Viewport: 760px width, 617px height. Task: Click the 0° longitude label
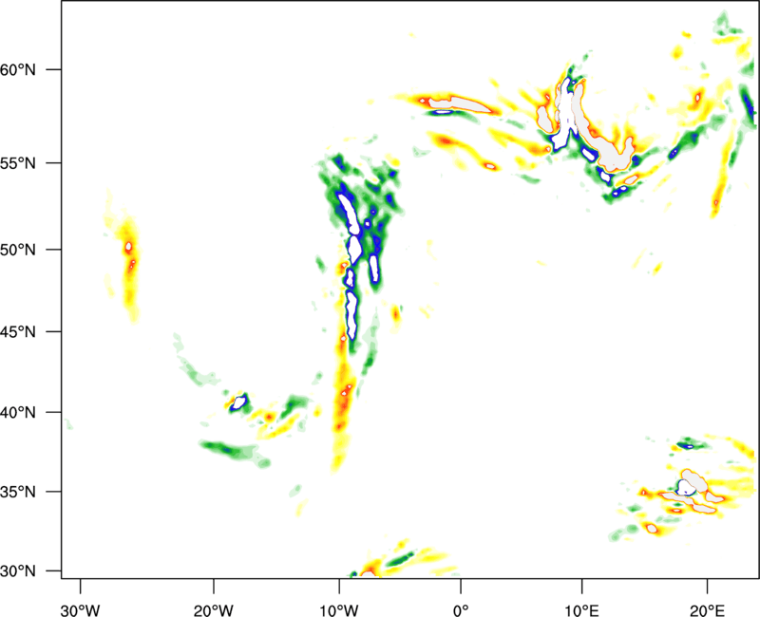pos(461,610)
